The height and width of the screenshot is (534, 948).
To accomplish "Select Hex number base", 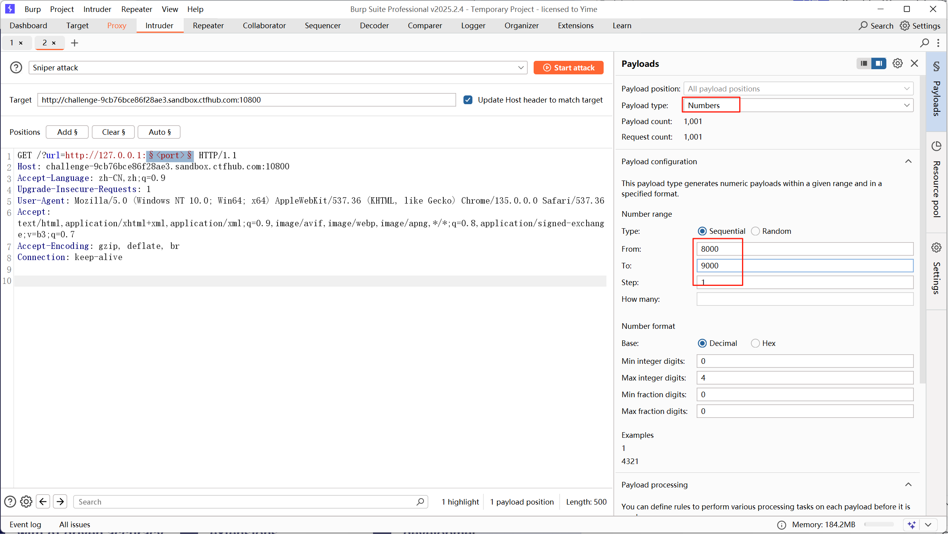I will click(x=755, y=343).
